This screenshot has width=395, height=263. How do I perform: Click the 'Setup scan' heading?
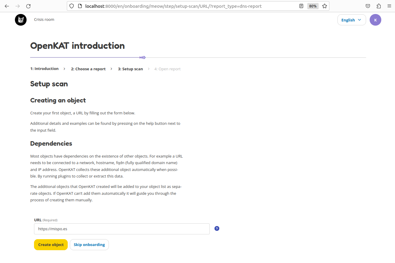(x=49, y=84)
